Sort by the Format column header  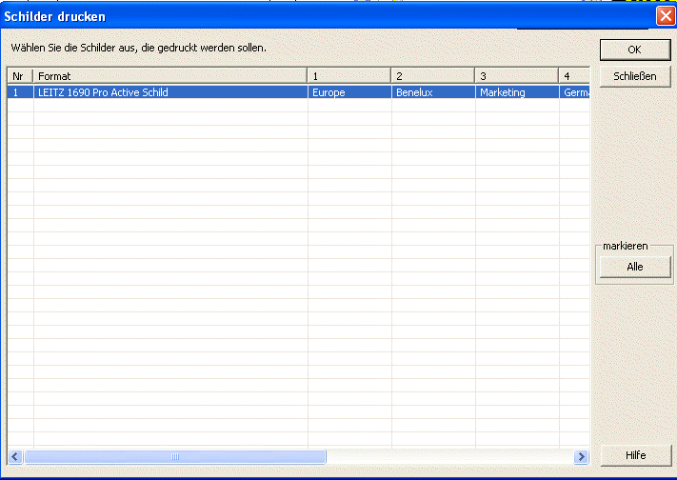169,75
